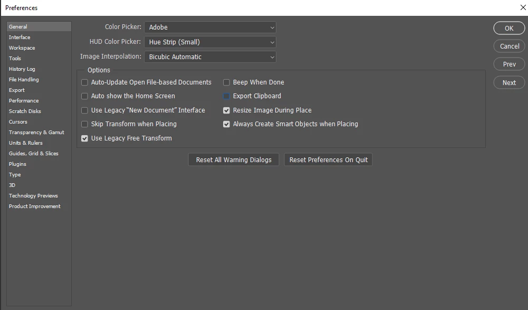Click Next to go to next section
The height and width of the screenshot is (310, 528).
(x=509, y=82)
